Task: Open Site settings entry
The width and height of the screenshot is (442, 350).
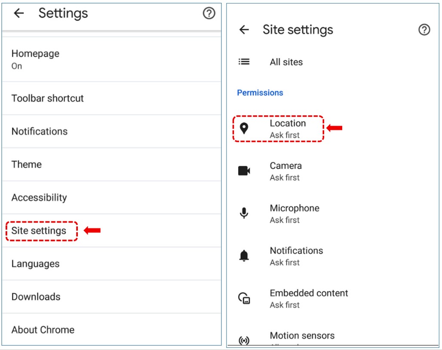Action: point(39,231)
